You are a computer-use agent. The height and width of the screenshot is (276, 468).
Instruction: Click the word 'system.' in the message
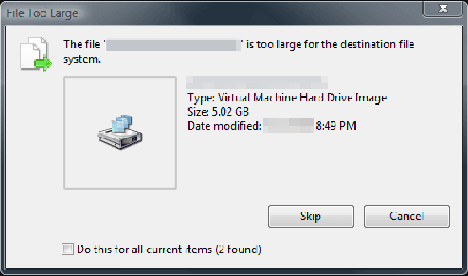pos(82,59)
